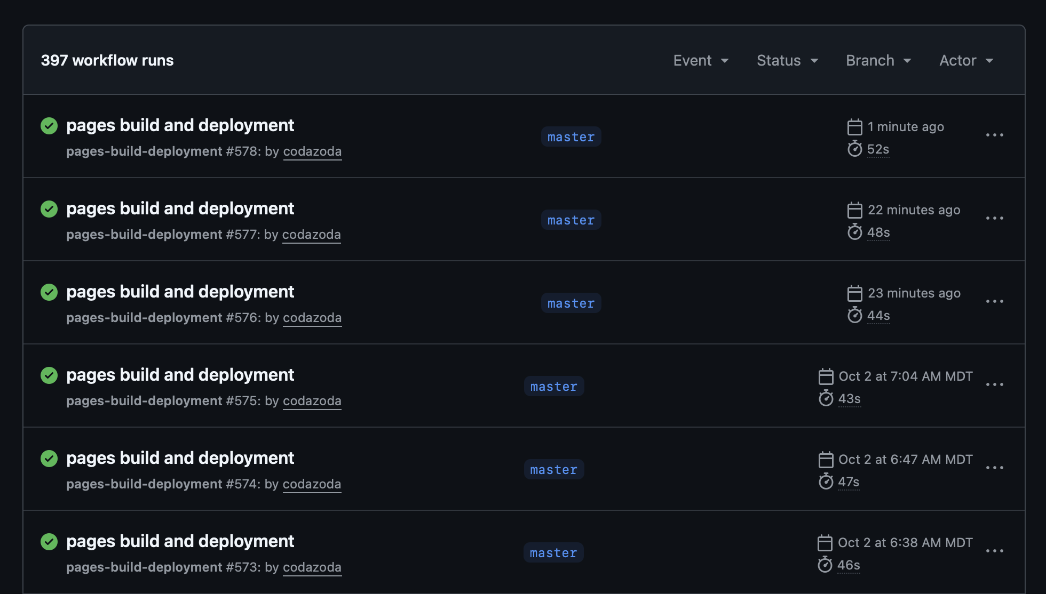Click master branch label on run #573
This screenshot has height=594, width=1046.
click(553, 553)
